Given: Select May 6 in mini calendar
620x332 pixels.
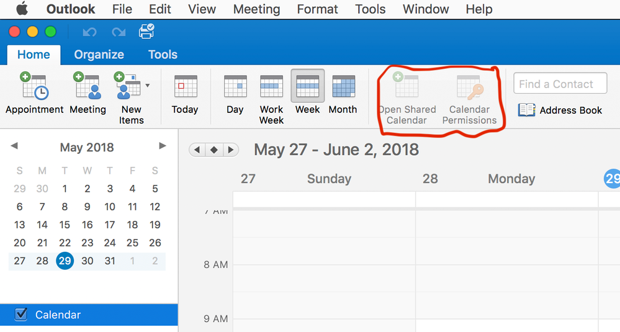Looking at the screenshot, I should point(20,207).
